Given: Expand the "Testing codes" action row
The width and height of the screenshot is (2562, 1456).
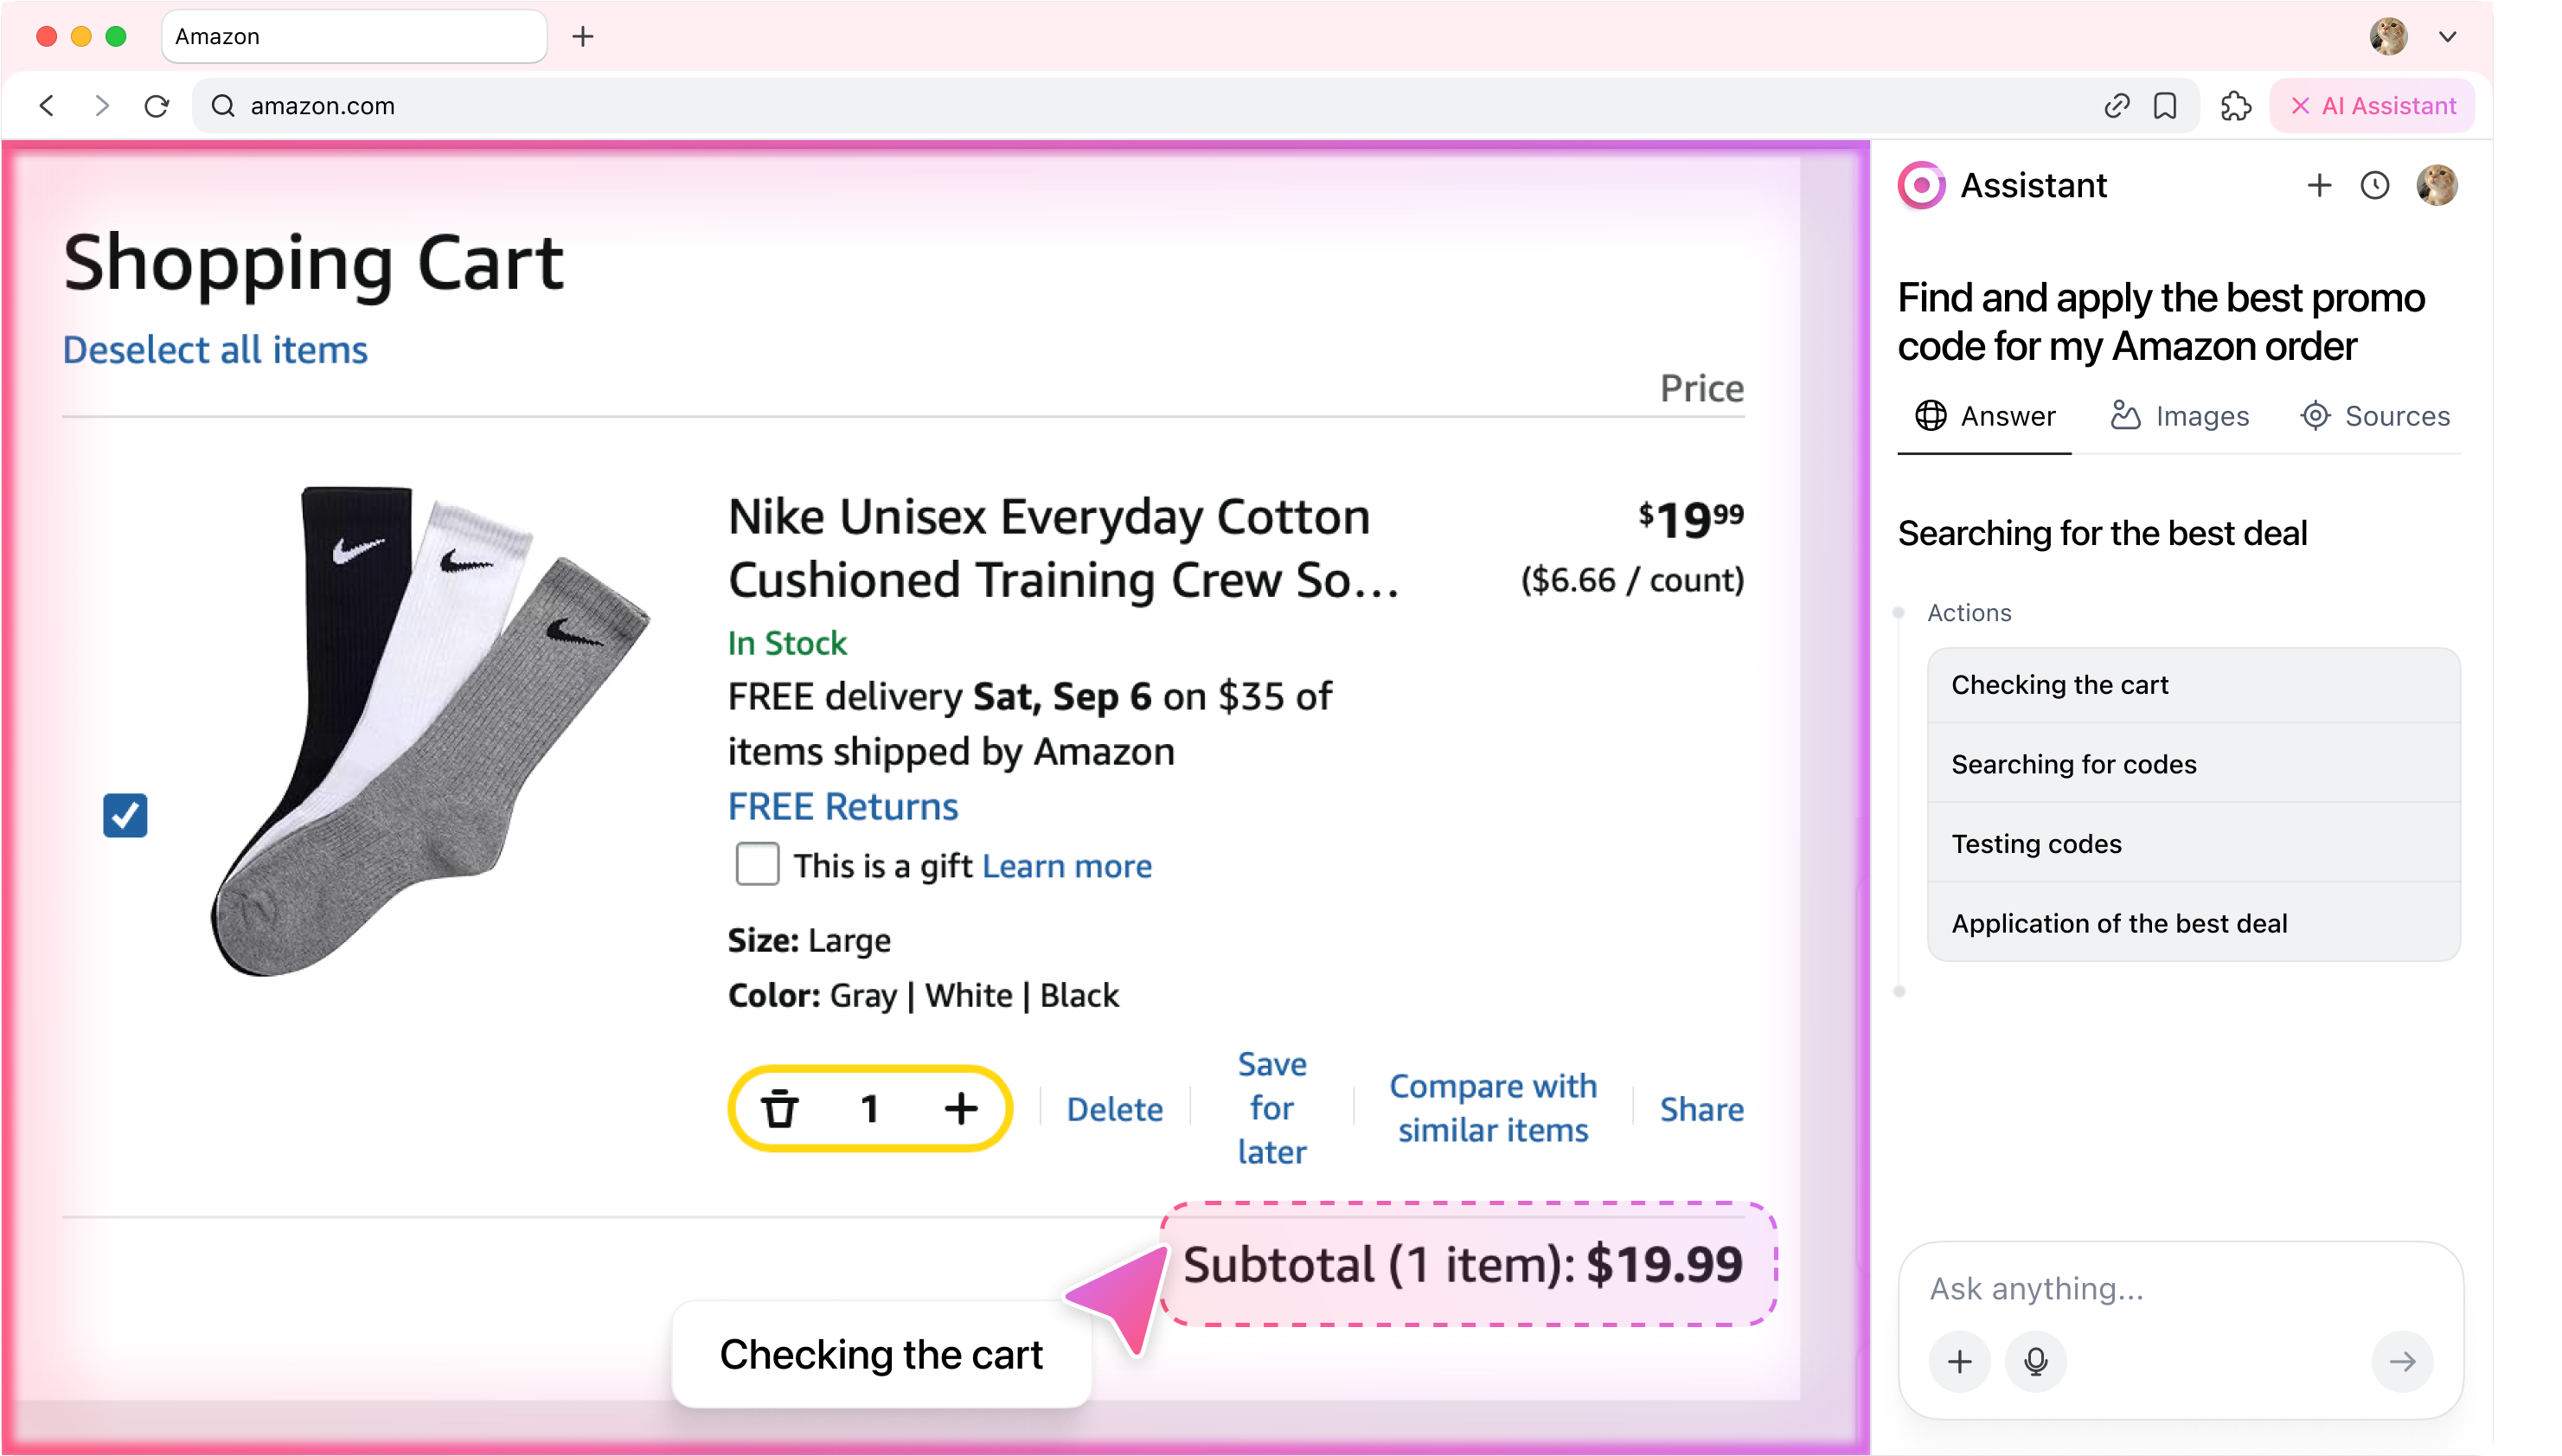Looking at the screenshot, I should [2194, 844].
